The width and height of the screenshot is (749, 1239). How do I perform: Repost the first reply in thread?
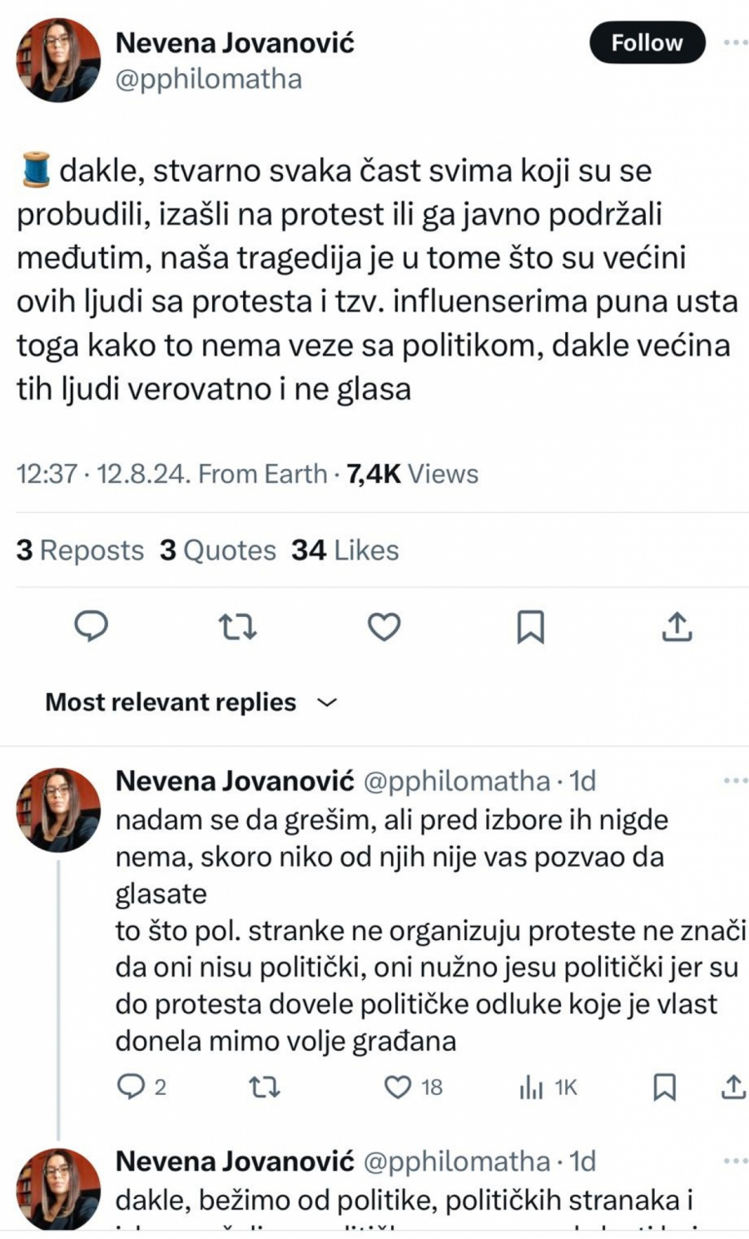pos(265,1087)
